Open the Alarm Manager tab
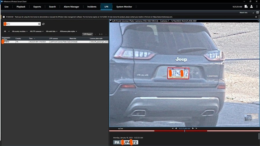The image size is (260, 146). point(71,7)
